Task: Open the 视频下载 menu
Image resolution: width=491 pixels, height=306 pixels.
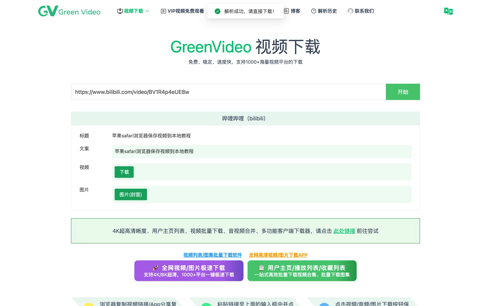Action: [133, 11]
